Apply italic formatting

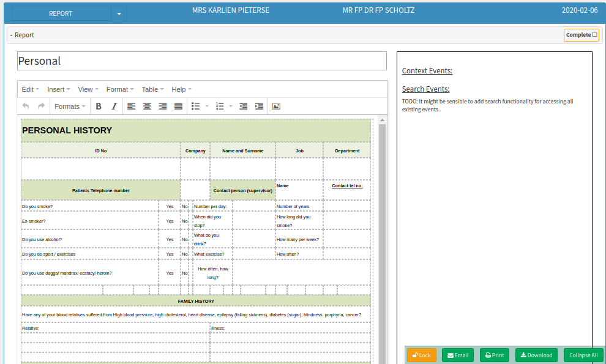114,106
